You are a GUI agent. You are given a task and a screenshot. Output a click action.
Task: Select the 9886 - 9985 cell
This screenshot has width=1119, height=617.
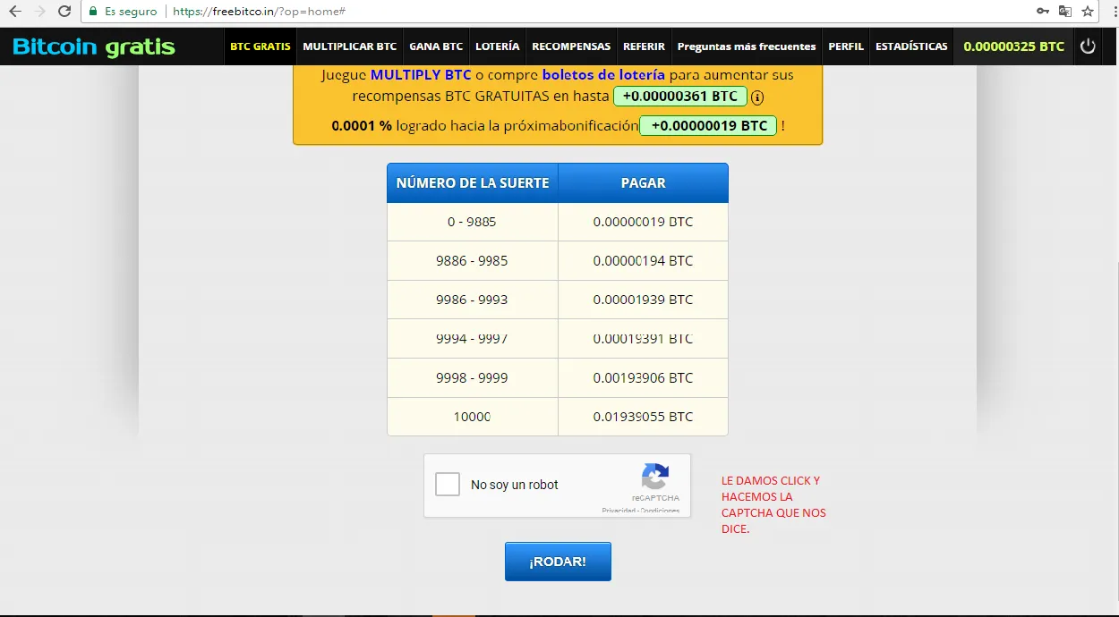pyautogui.click(x=473, y=261)
